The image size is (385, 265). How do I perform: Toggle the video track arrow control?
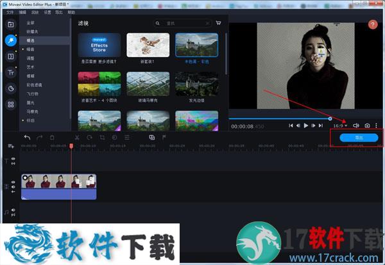13,191
